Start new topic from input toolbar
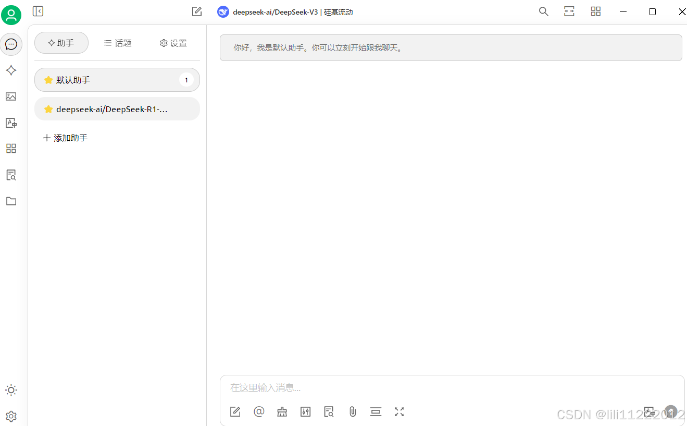Screen dimensions: 687x426 pos(235,412)
